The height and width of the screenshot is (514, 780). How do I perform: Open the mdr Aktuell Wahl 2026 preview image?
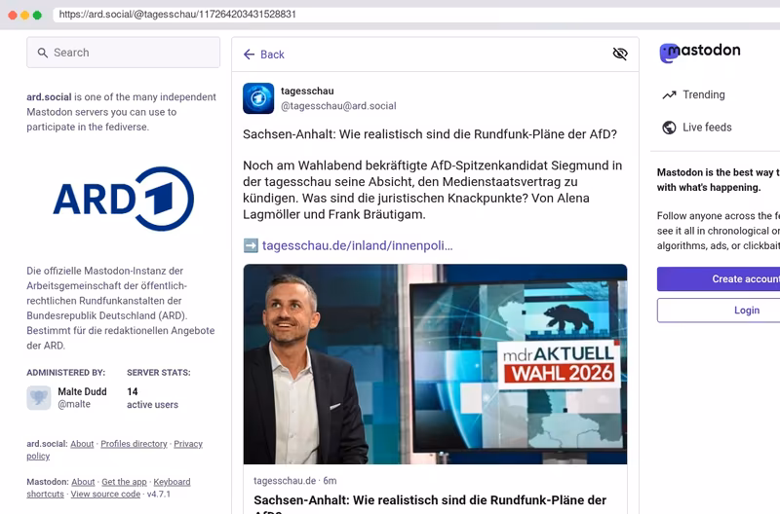coord(435,364)
